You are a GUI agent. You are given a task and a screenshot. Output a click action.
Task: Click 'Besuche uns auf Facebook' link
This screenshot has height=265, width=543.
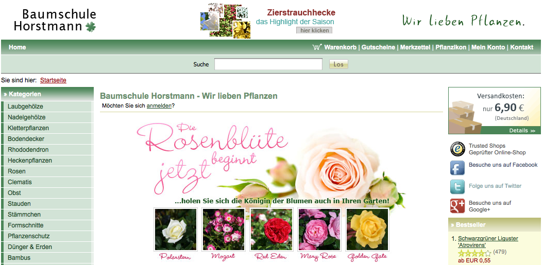pos(503,165)
